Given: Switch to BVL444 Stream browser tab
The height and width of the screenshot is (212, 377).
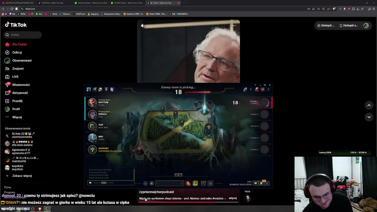Looking at the screenshot, I should pos(127,3).
